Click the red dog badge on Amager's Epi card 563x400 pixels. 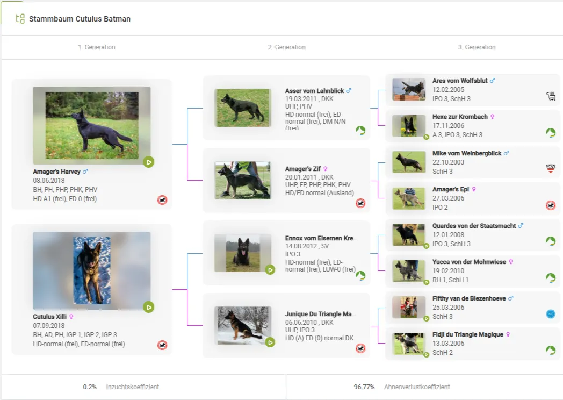(x=551, y=205)
